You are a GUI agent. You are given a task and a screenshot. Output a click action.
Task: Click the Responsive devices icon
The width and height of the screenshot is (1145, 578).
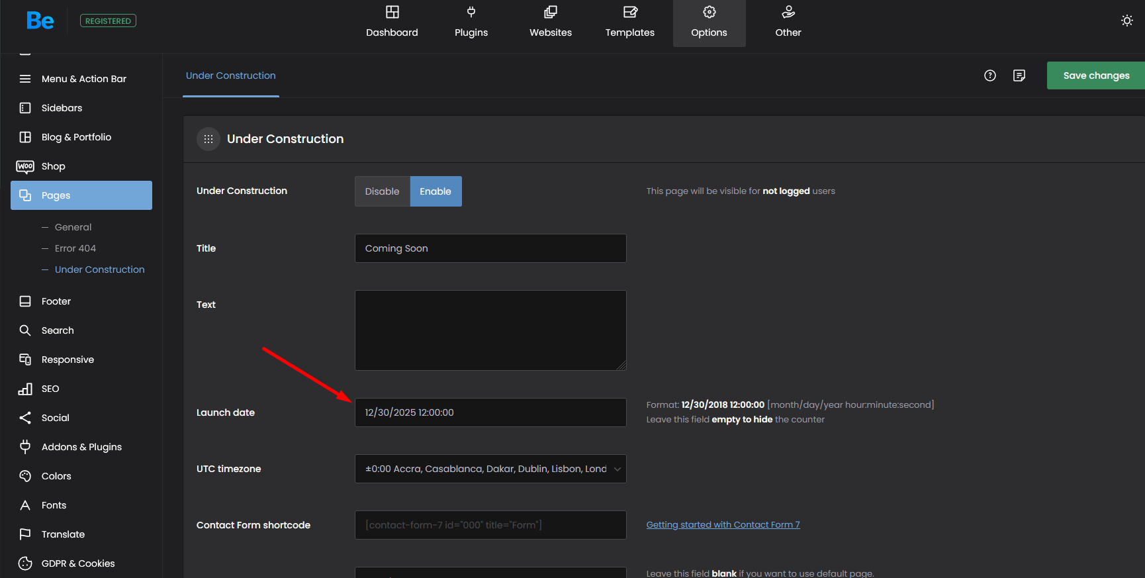coord(25,360)
